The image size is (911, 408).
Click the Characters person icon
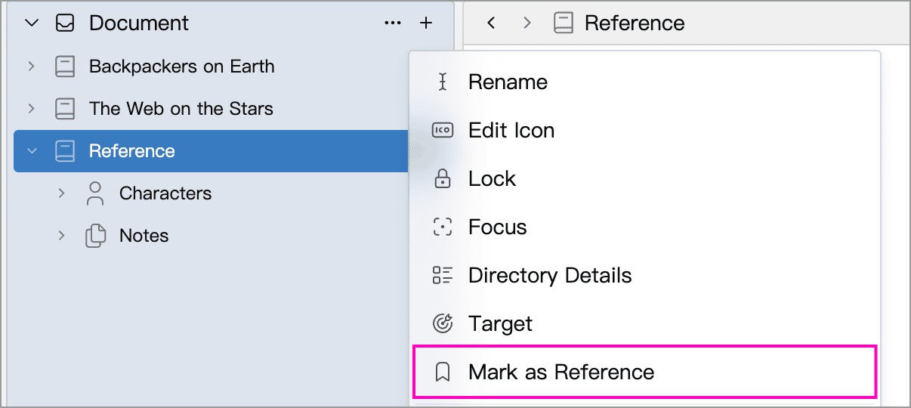point(95,193)
